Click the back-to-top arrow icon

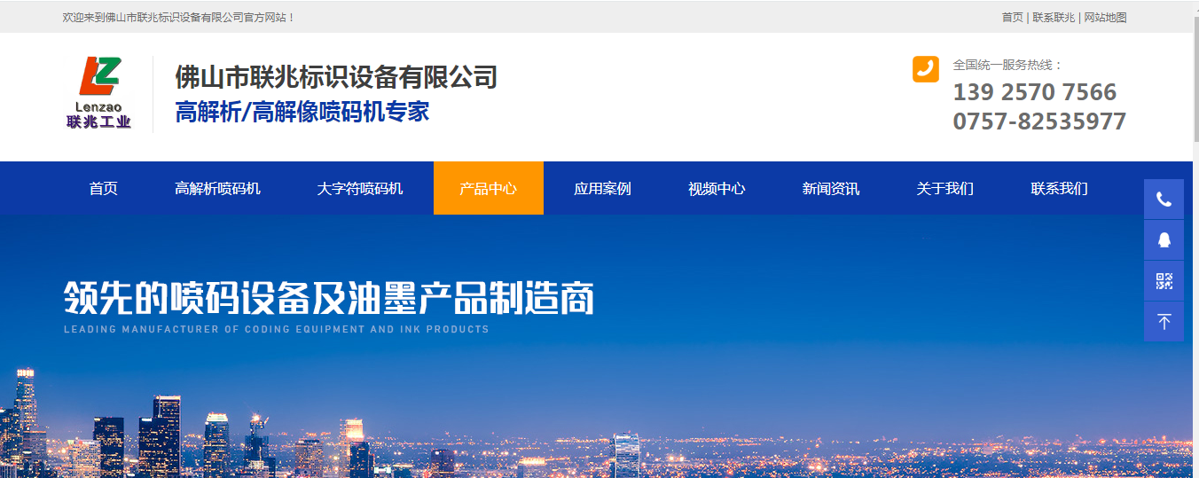(1164, 322)
